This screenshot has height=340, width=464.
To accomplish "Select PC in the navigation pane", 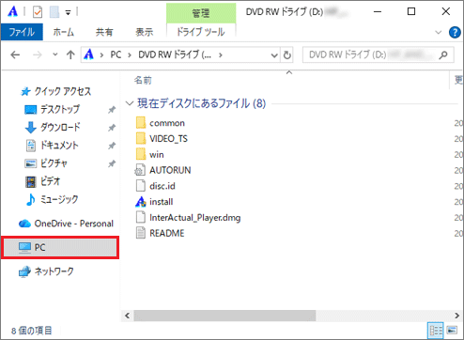I will click(x=60, y=248).
